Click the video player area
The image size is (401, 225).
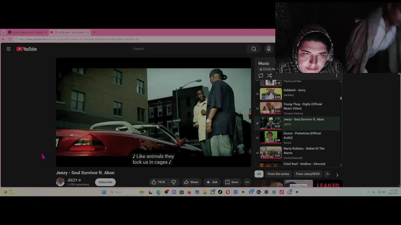[x=154, y=112]
